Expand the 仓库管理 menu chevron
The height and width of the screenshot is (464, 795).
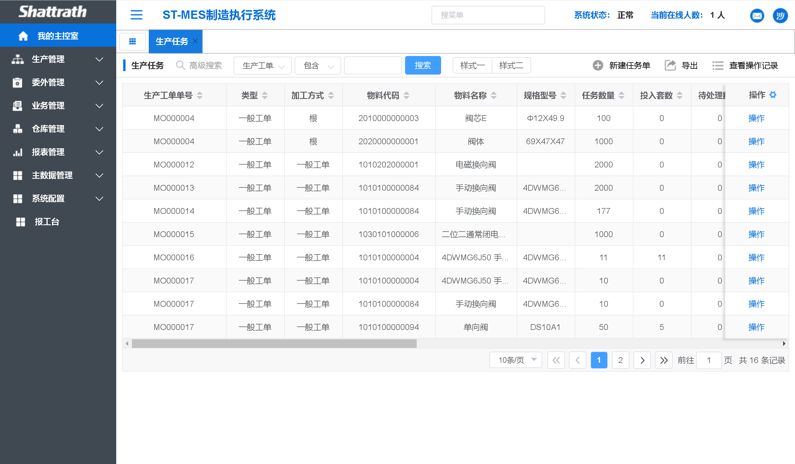[x=99, y=129]
